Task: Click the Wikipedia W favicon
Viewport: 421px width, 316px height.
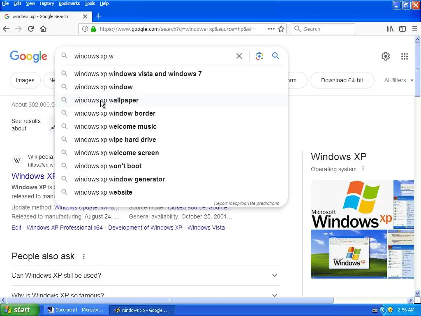Action: pos(17,161)
